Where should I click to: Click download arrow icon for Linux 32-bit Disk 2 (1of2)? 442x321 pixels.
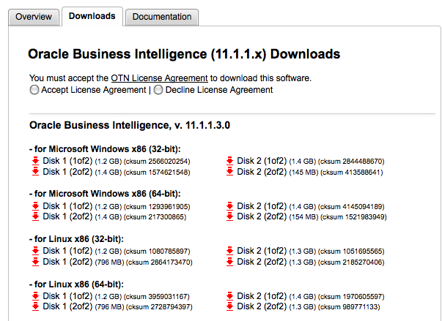[229, 251]
